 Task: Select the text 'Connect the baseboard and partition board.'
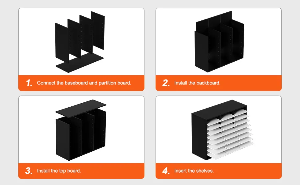pos(84,83)
